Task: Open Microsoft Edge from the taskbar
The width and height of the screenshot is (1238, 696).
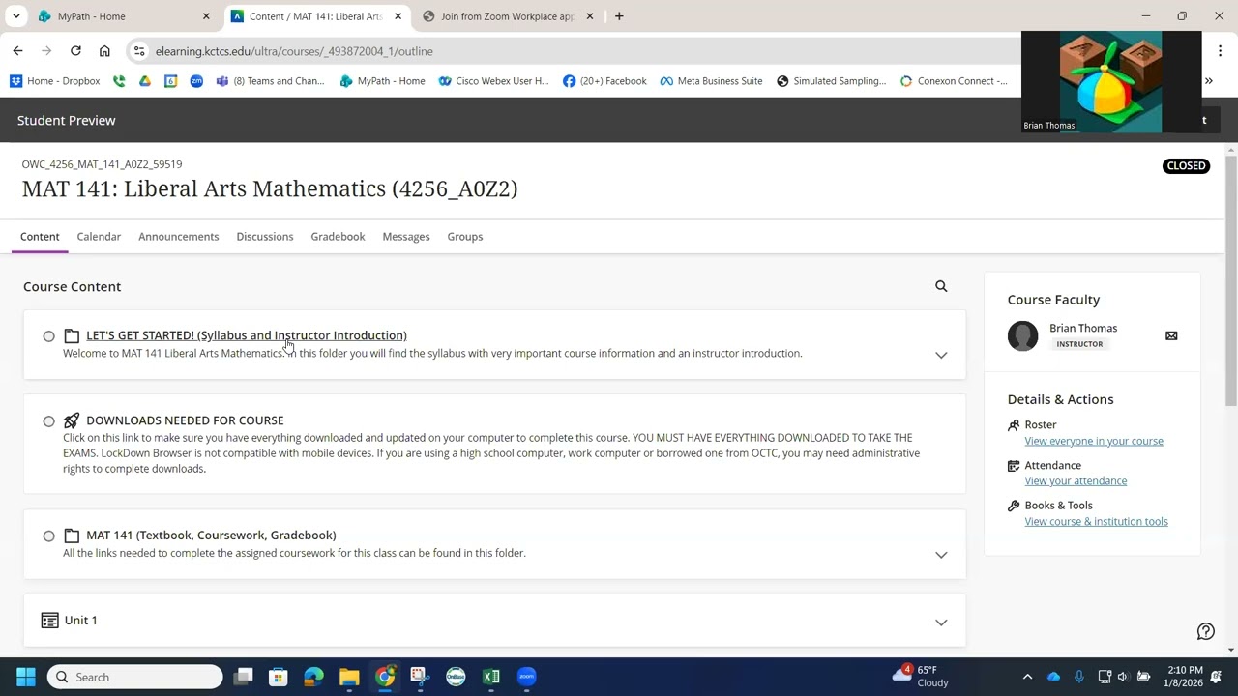Action: (x=313, y=677)
